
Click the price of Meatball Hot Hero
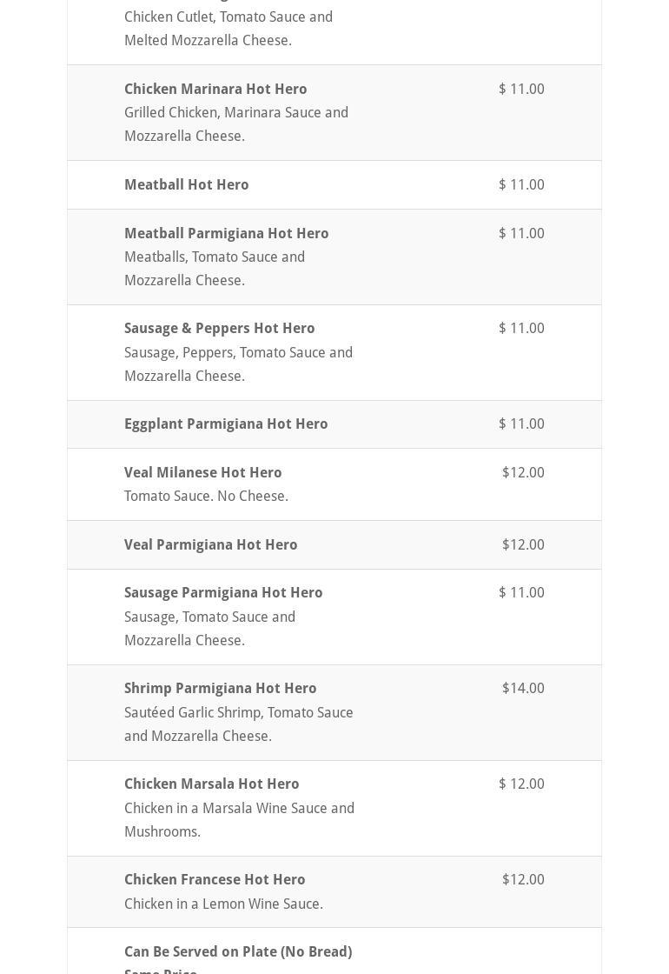point(521,184)
